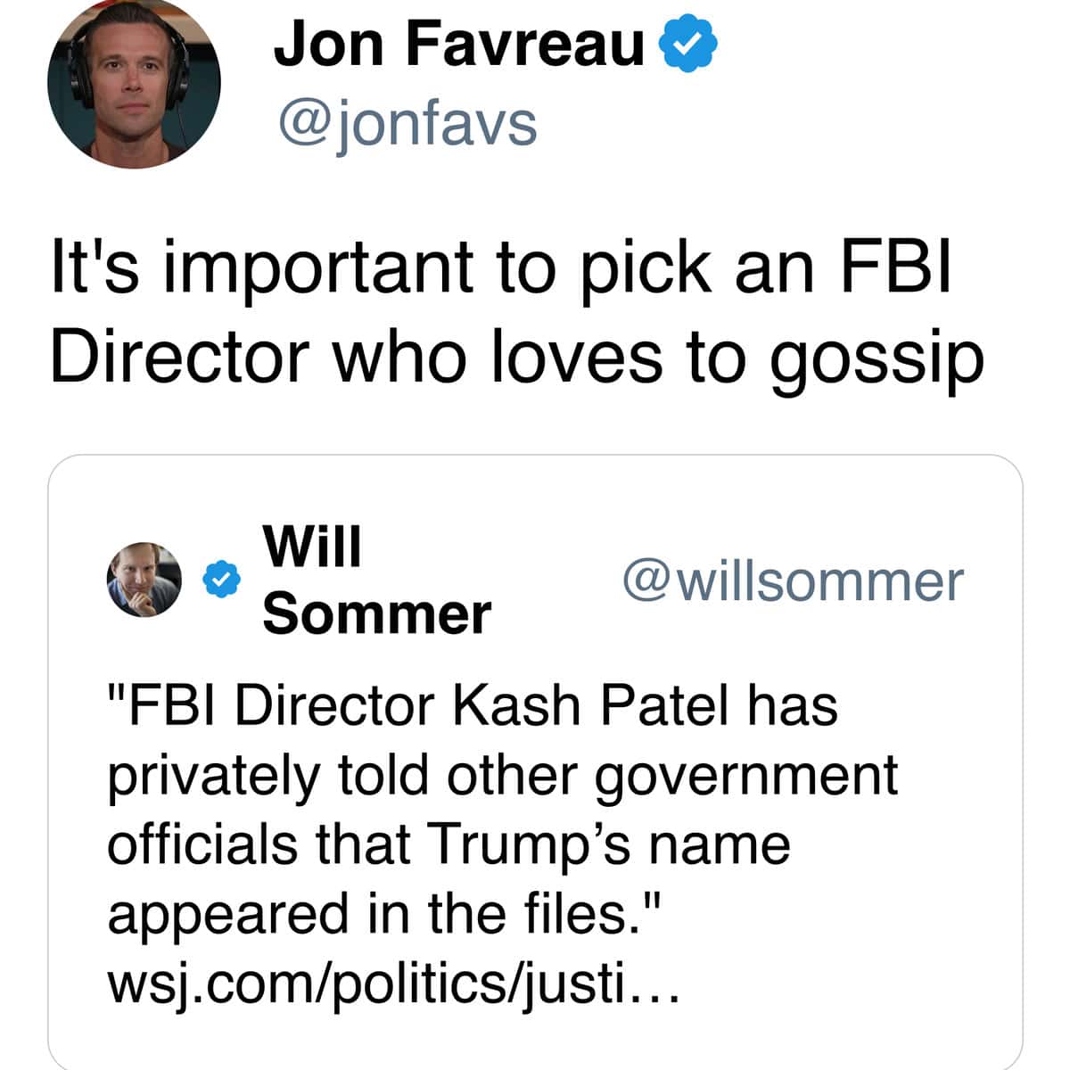
Task: Click Will Sommer's verified checkmark badge
Action: [220, 580]
